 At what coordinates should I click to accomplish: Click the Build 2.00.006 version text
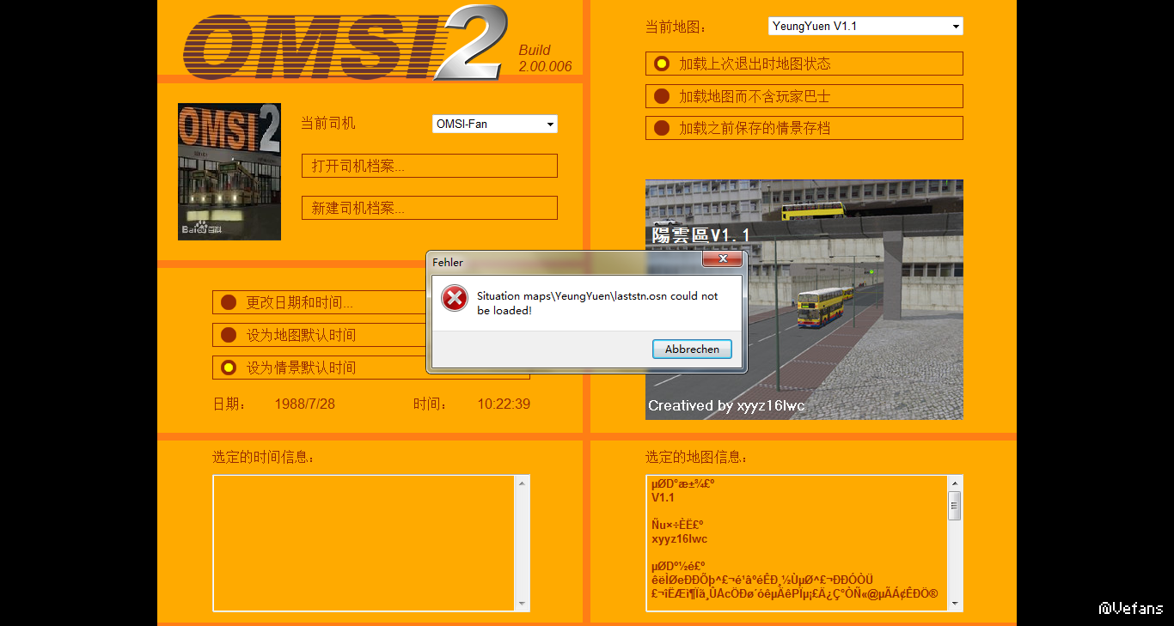pyautogui.click(x=545, y=58)
